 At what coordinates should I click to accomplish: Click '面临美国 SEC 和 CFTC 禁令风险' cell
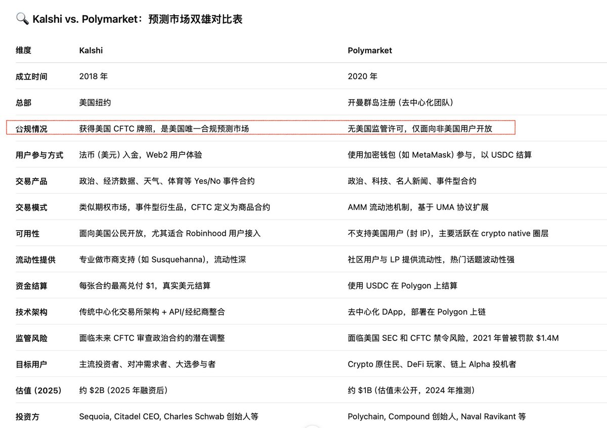point(453,338)
